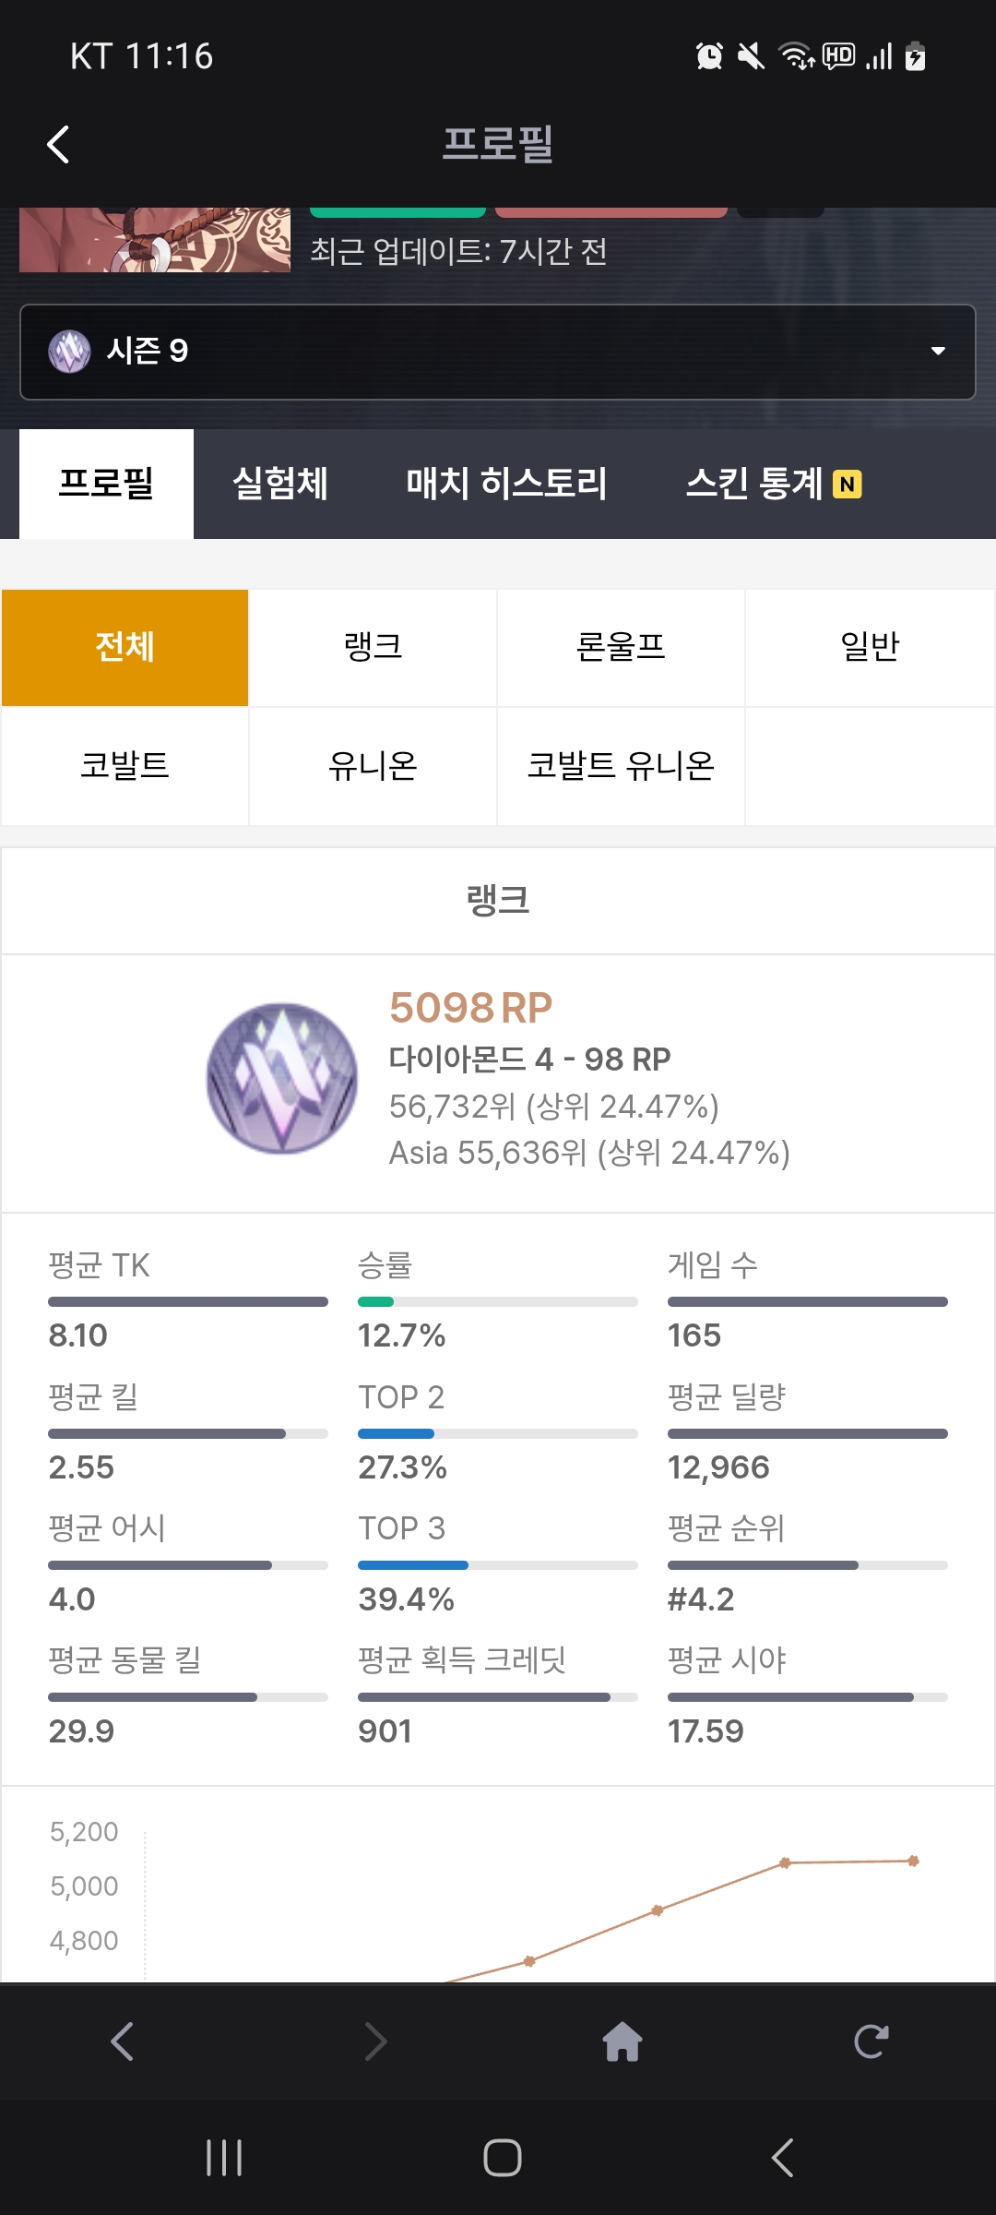
Task: Open the 시즌 9 season dropdown
Action: coord(498,352)
